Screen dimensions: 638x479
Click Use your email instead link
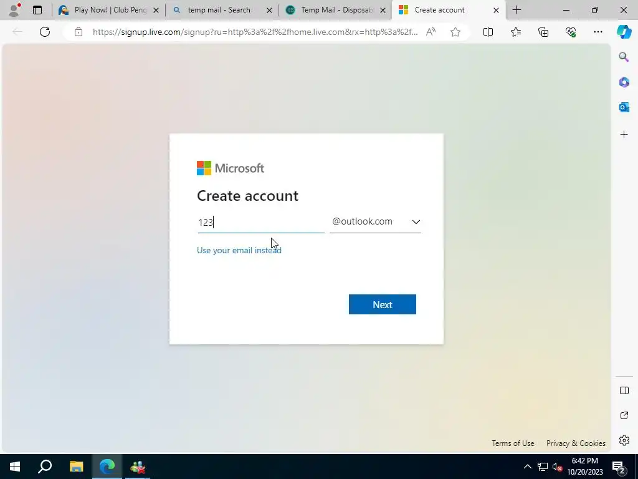pos(239,250)
